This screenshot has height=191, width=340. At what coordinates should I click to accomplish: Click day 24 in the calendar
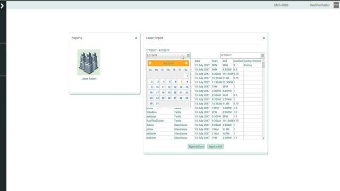[x=157, y=98]
